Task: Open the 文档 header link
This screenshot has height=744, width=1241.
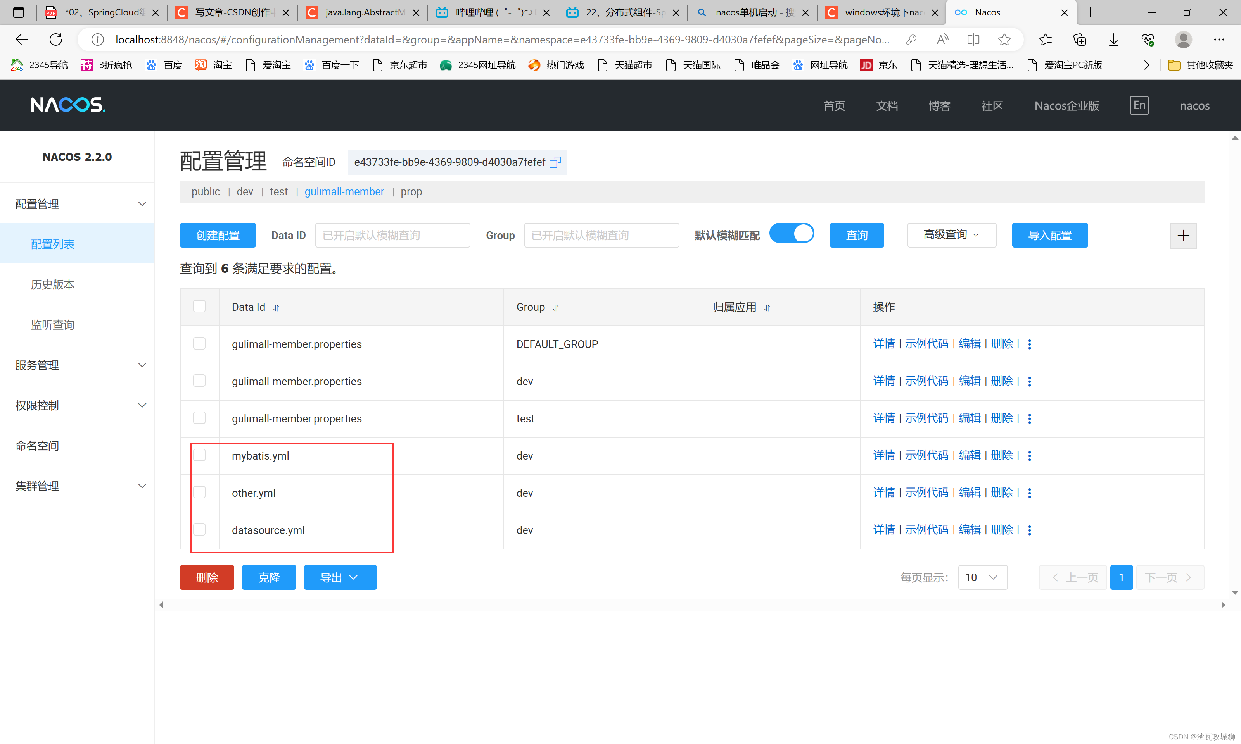Action: pyautogui.click(x=887, y=106)
